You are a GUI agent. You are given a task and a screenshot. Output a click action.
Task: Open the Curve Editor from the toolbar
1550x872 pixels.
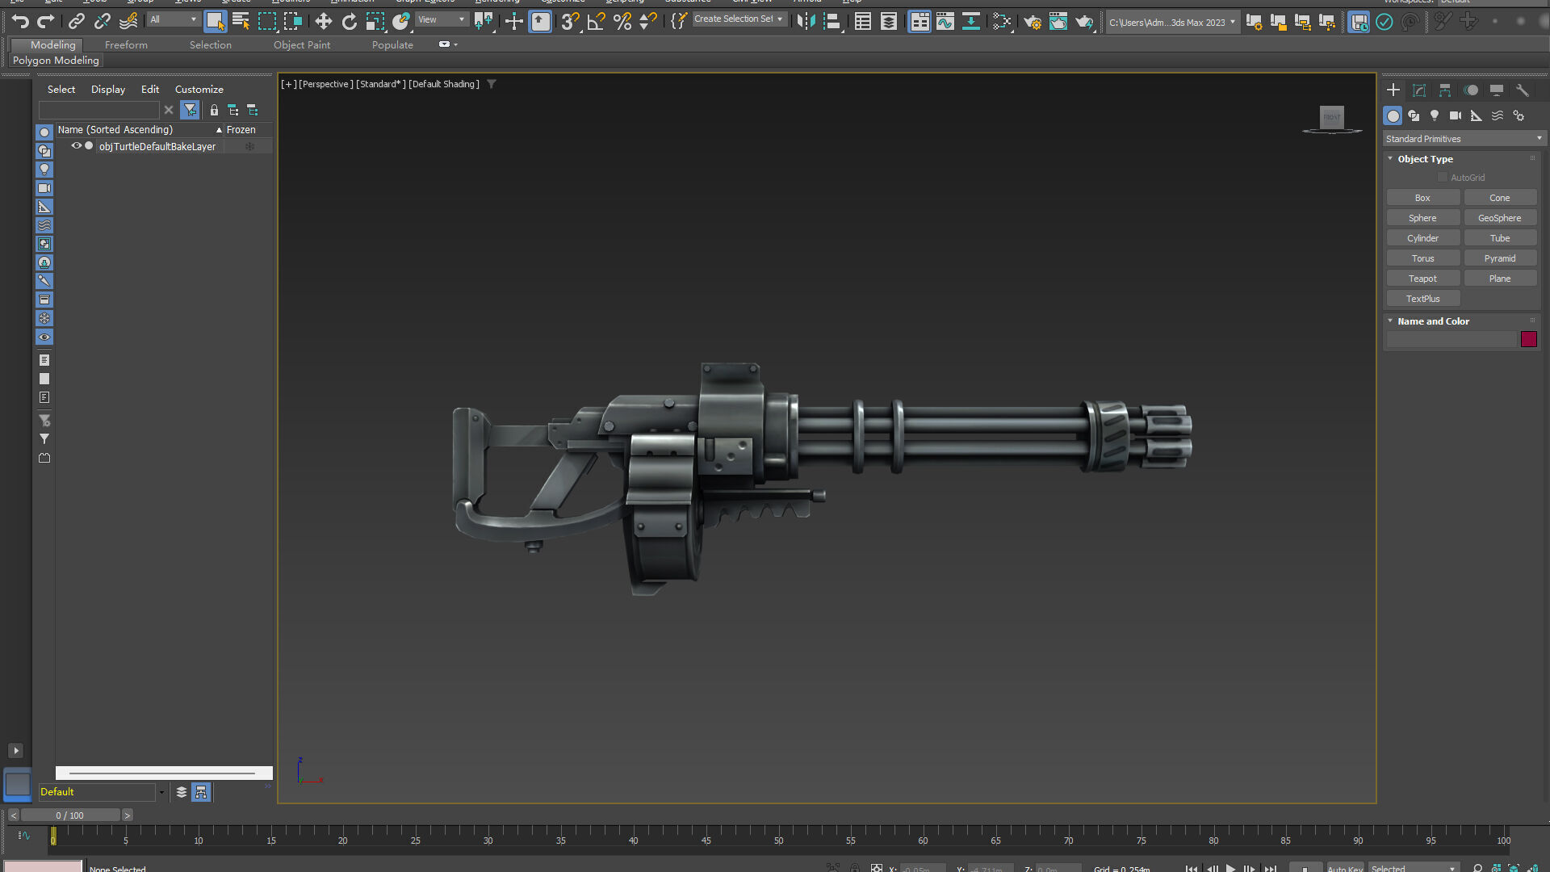[x=945, y=22]
